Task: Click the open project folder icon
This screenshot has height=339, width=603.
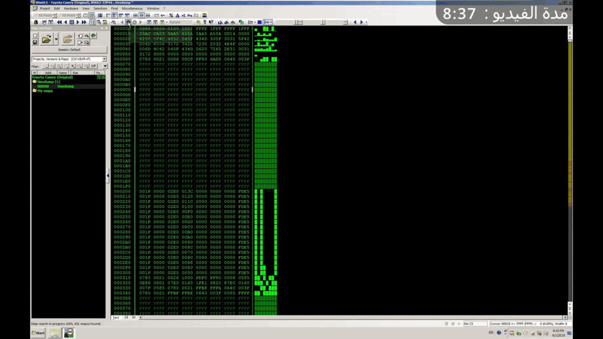Action: pyautogui.click(x=47, y=39)
